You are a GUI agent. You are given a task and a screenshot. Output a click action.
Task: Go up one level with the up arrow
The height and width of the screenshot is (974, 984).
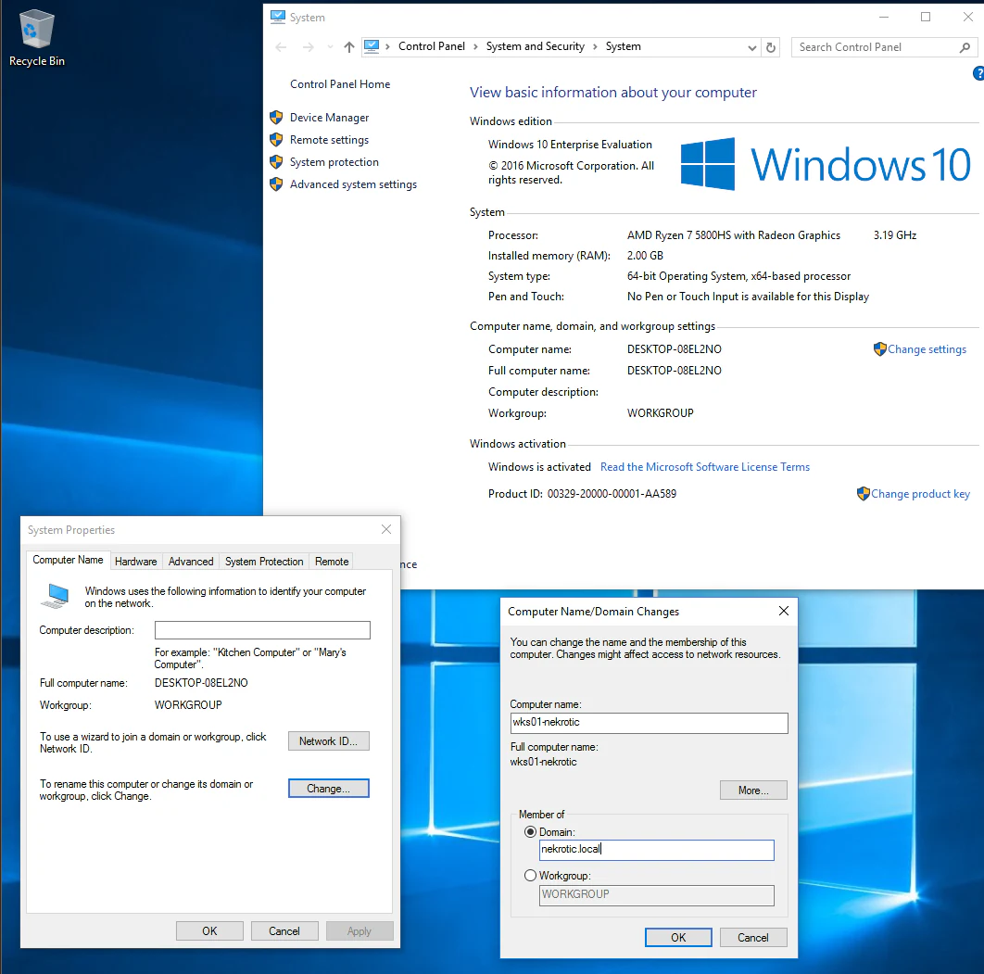click(x=349, y=47)
